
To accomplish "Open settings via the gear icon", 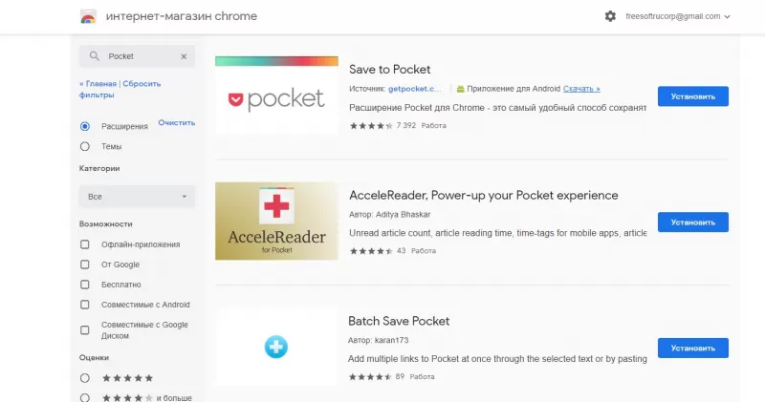I will point(611,16).
